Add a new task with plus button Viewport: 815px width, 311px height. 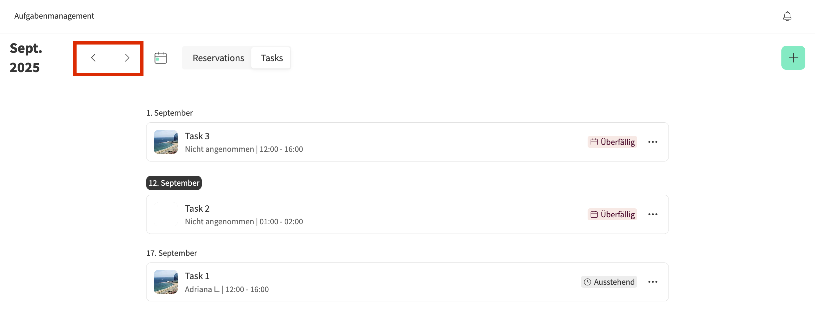(793, 58)
